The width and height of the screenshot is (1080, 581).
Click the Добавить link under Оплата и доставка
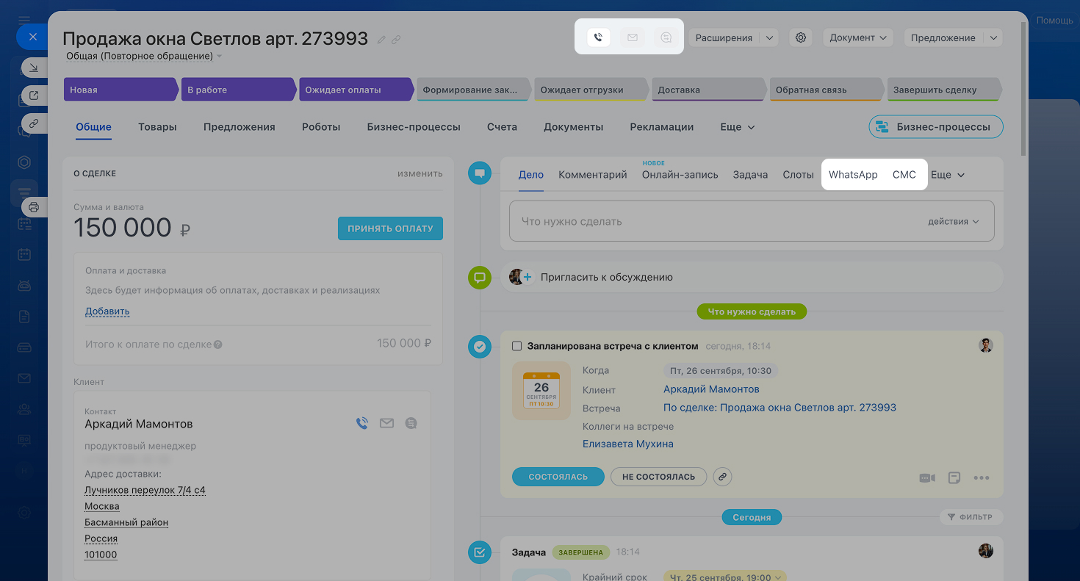pos(107,311)
